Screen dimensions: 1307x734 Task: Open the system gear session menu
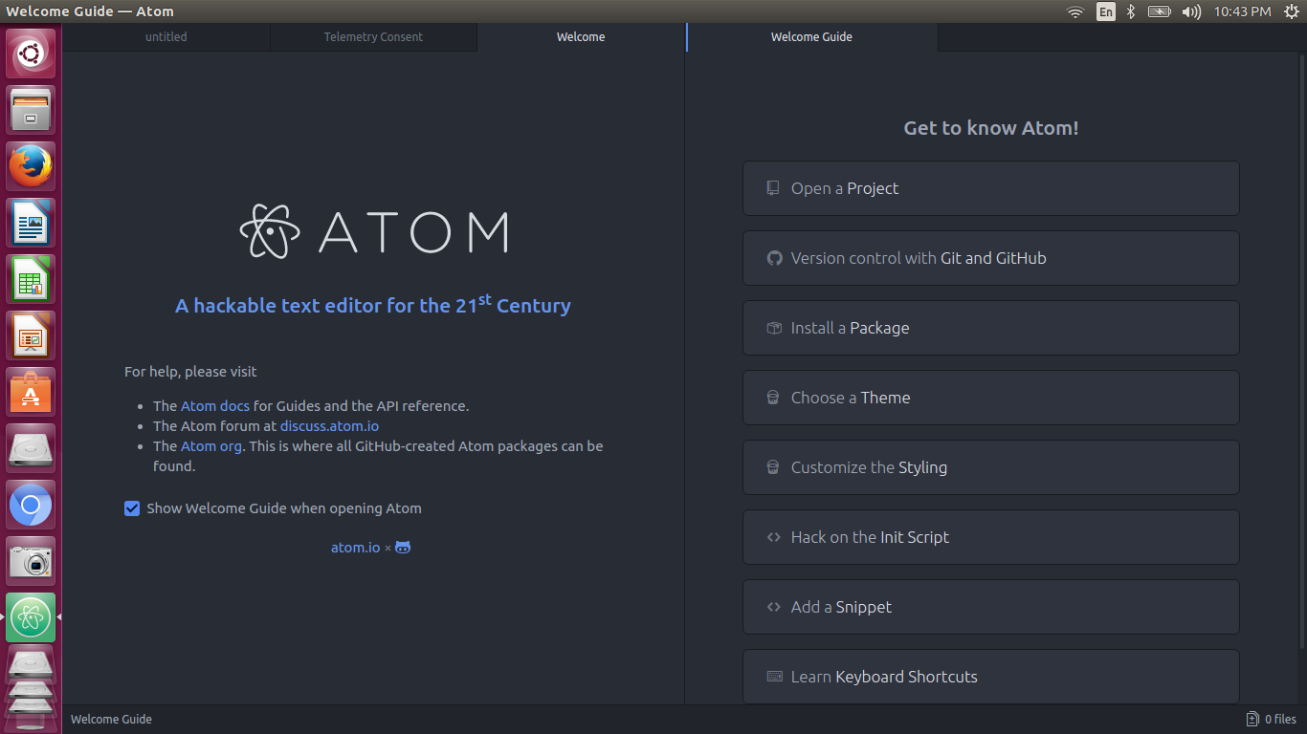tap(1292, 11)
